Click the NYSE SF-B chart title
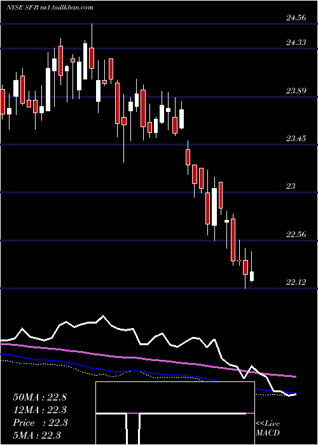This screenshot has height=445, width=318. 50,8
